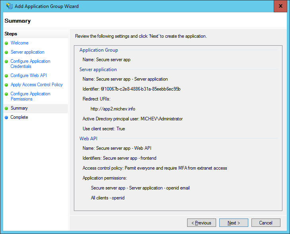Click green status dot beside Welcome

point(6,43)
